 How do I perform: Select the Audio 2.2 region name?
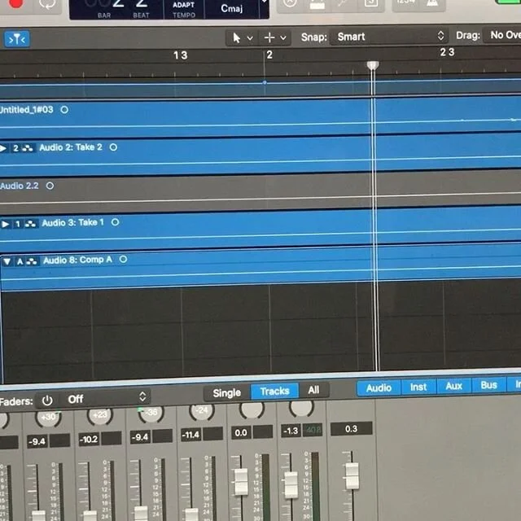(20, 186)
